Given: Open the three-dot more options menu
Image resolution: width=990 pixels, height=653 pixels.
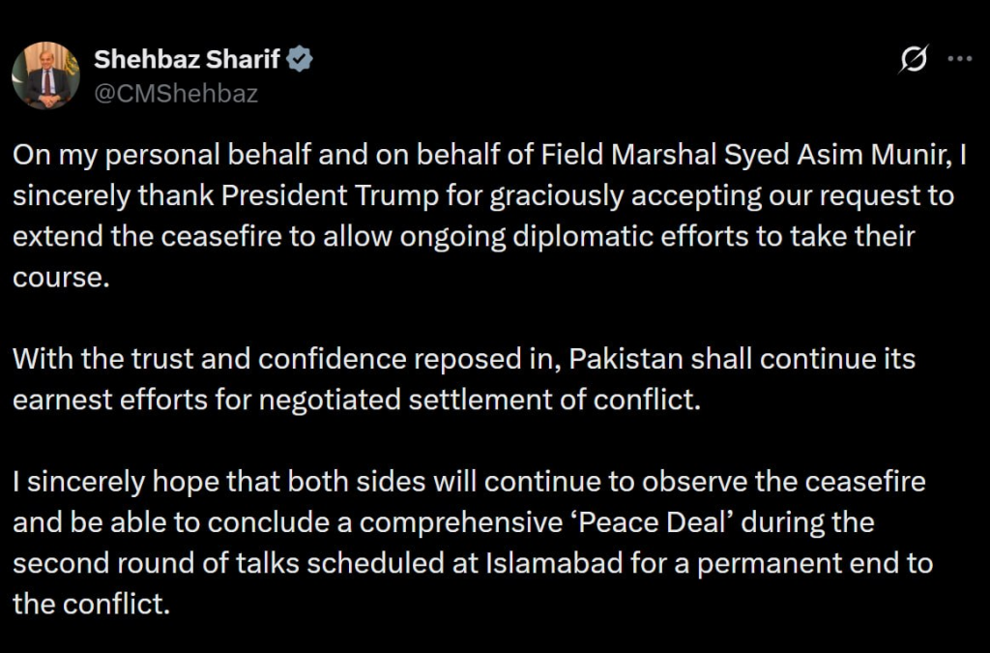Looking at the screenshot, I should 958,59.
